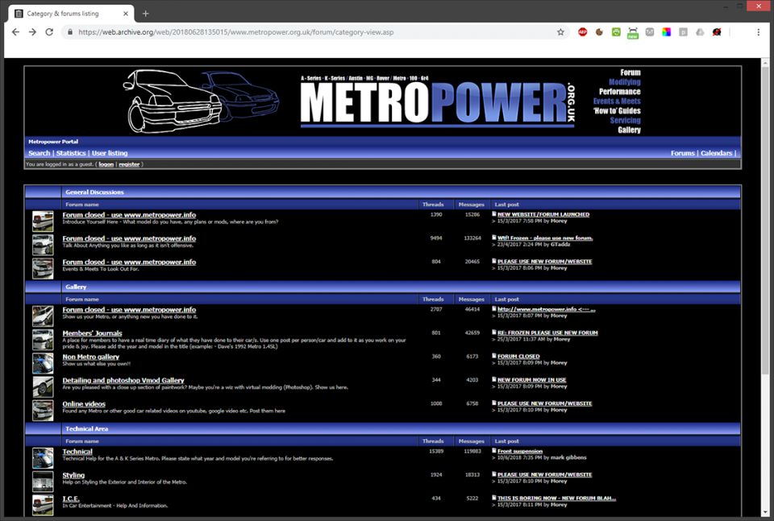Go to Forums link on the right
Screen dimensions: 774x521
click(683, 153)
